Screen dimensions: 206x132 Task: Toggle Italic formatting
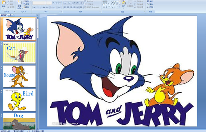[x=37, y=7]
